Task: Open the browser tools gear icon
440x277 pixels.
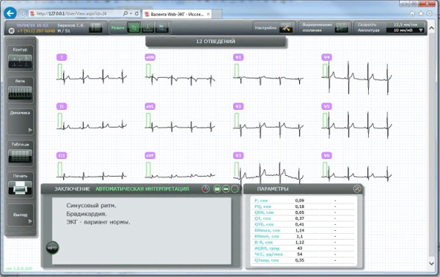Action: tap(429, 13)
